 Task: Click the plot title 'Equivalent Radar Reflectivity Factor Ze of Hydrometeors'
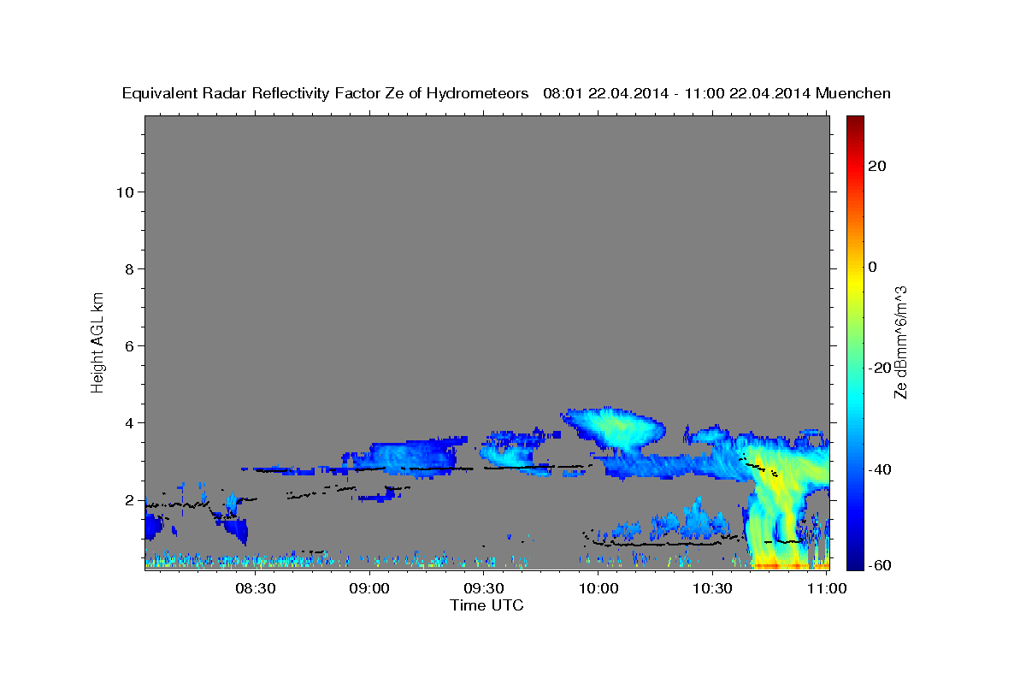tap(326, 94)
